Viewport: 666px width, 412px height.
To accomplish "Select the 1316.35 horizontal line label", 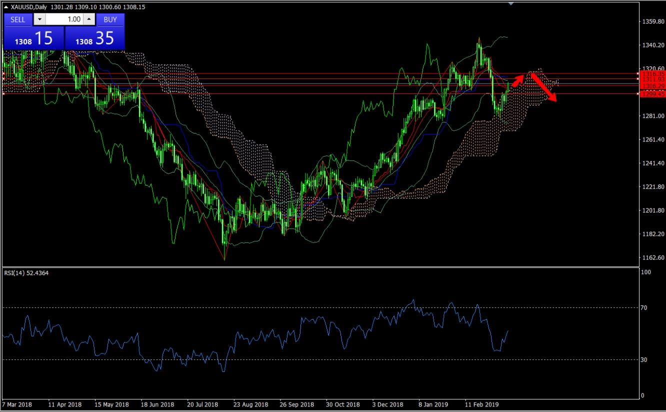I will click(652, 73).
